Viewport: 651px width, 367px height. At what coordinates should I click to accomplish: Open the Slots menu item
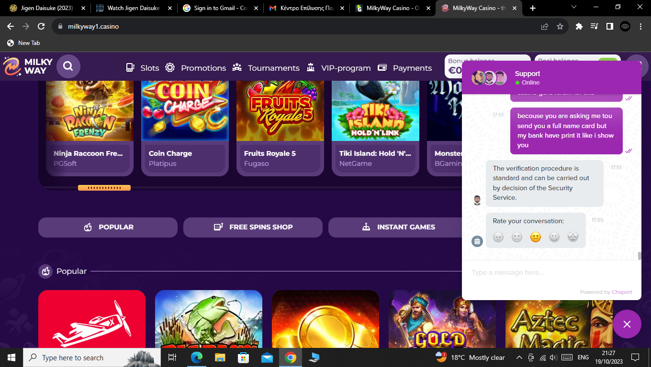[x=142, y=68]
